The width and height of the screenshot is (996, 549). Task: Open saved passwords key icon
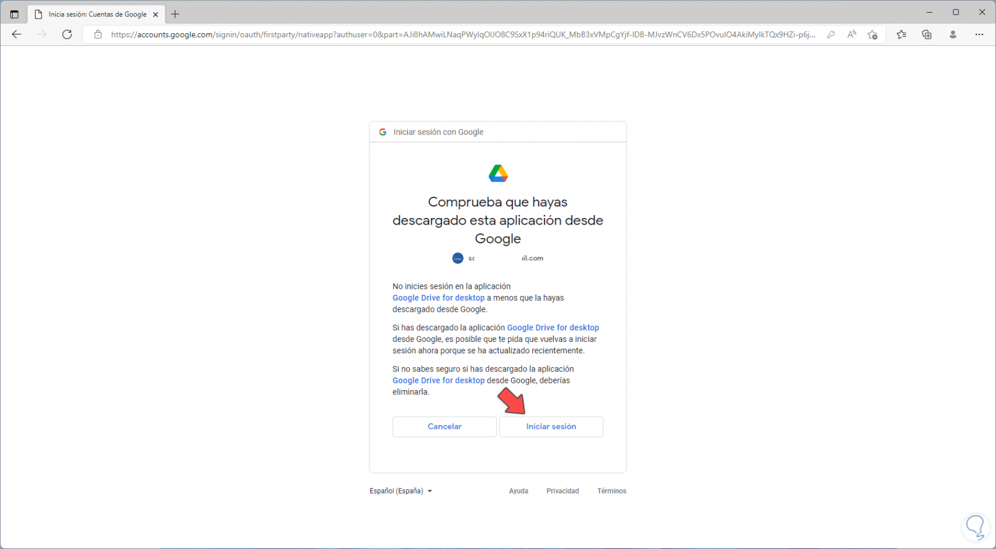(x=831, y=34)
